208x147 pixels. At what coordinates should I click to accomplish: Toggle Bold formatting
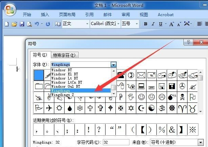pyautogui.click(x=145, y=24)
